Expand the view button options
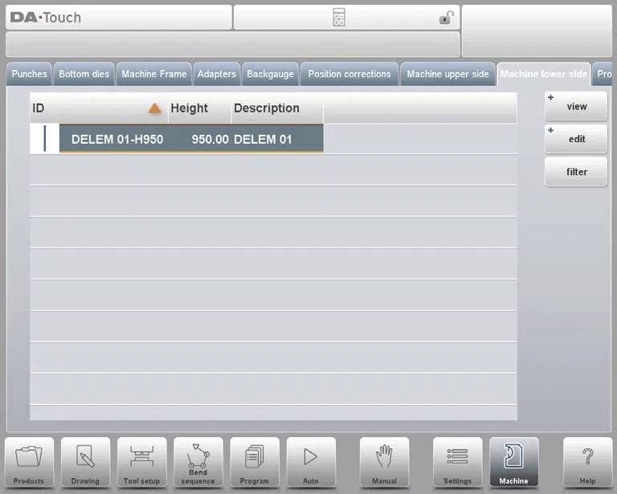 pyautogui.click(x=576, y=106)
